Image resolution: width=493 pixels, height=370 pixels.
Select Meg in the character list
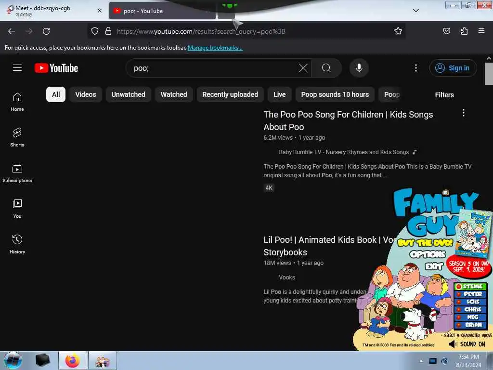(x=470, y=317)
